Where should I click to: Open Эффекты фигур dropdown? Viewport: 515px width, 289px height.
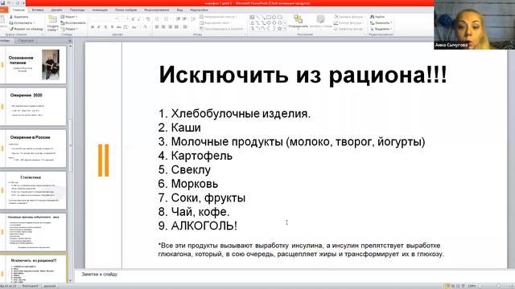coord(349,29)
